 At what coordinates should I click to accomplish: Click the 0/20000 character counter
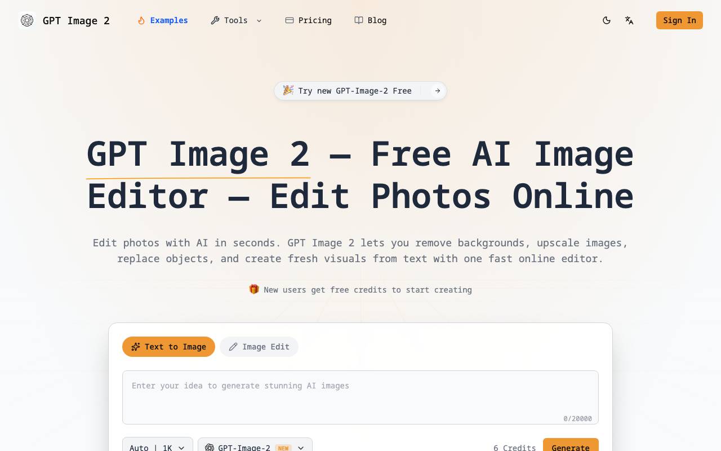pos(577,418)
